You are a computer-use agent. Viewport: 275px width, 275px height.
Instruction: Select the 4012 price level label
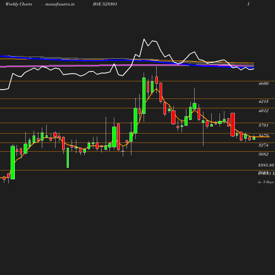(x=263, y=111)
